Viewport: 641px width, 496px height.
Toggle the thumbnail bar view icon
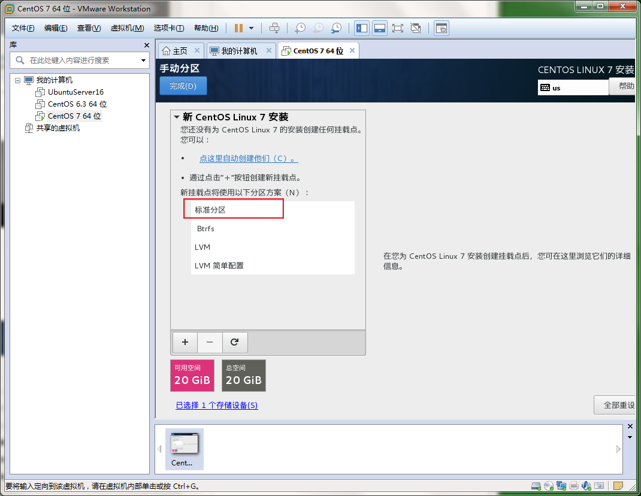[x=380, y=28]
